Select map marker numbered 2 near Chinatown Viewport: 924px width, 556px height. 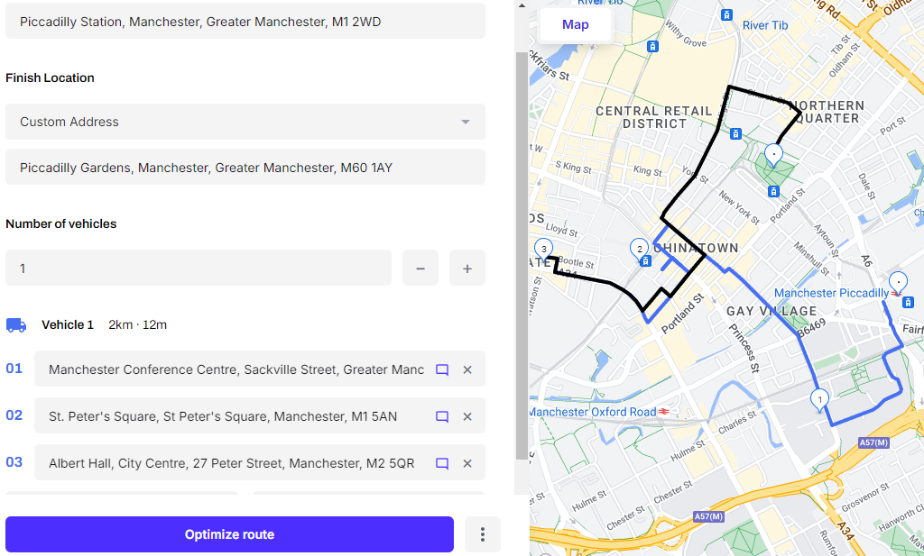pyautogui.click(x=640, y=250)
